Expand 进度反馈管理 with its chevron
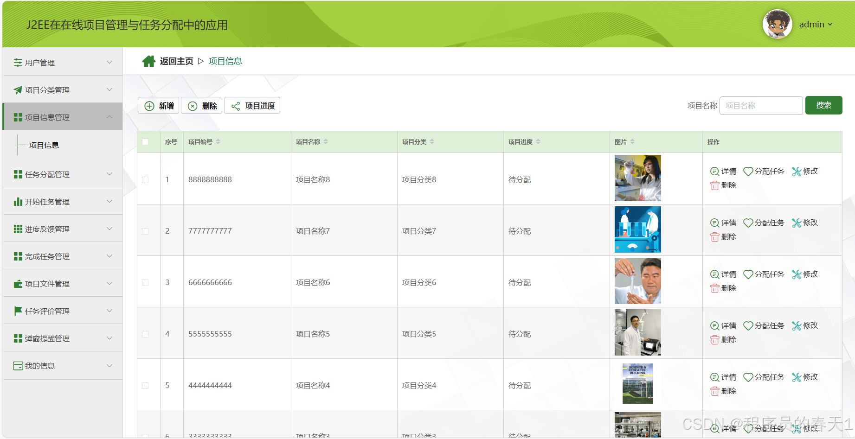Viewport: 855px width, 439px height. pyautogui.click(x=109, y=229)
